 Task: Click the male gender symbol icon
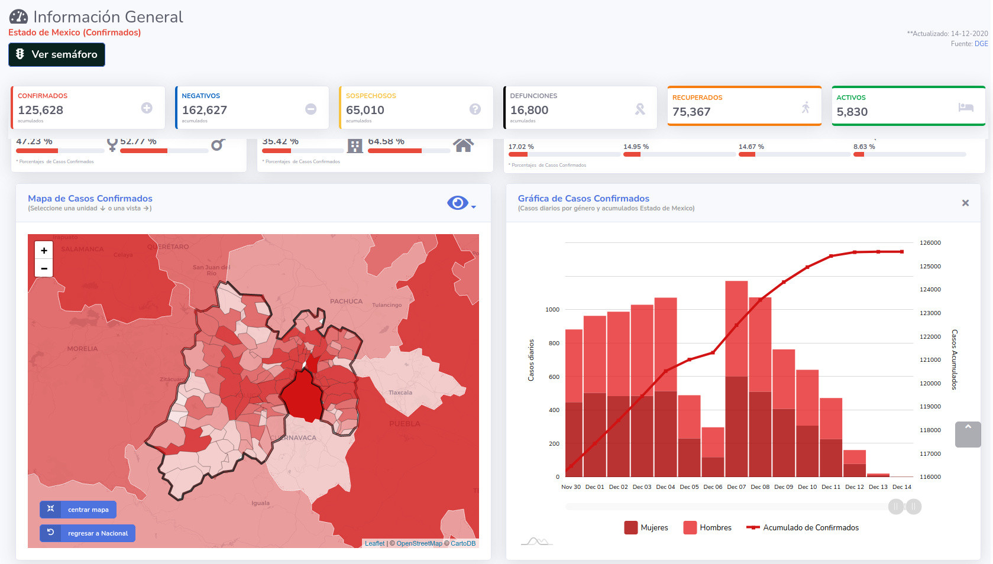[218, 144]
